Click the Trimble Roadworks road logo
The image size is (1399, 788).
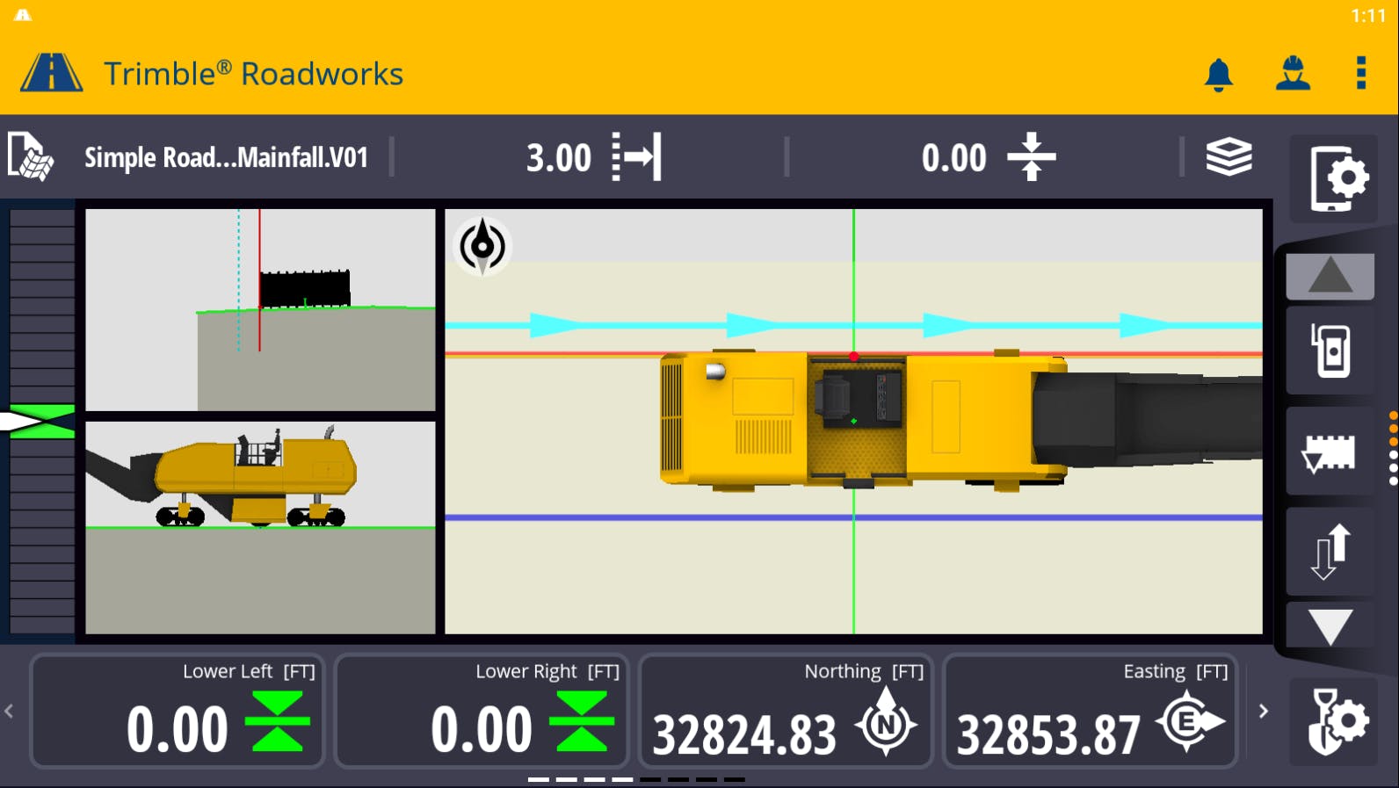point(51,73)
